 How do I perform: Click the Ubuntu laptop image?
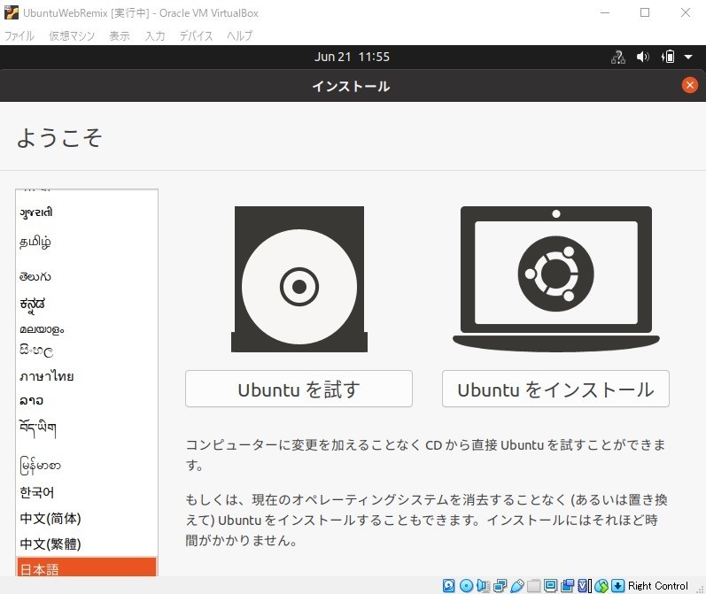tap(556, 279)
